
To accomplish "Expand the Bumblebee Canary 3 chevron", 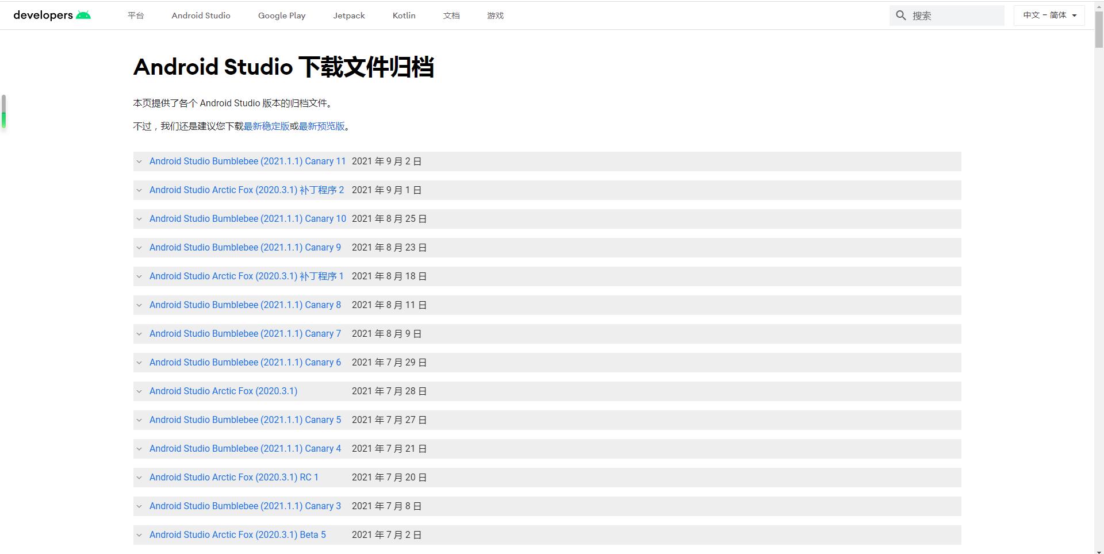I will pos(139,506).
